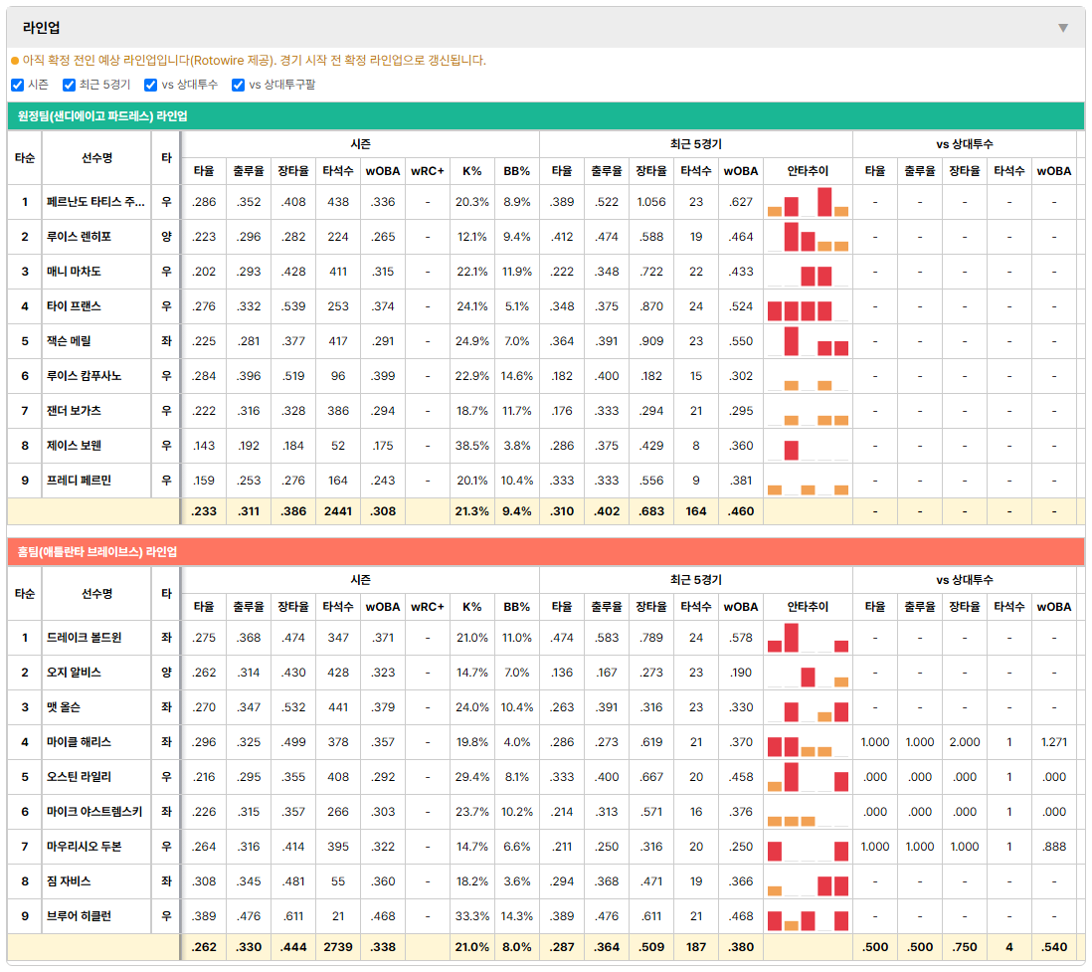Click 루이스 렌히포's hit trend chart

(x=808, y=237)
